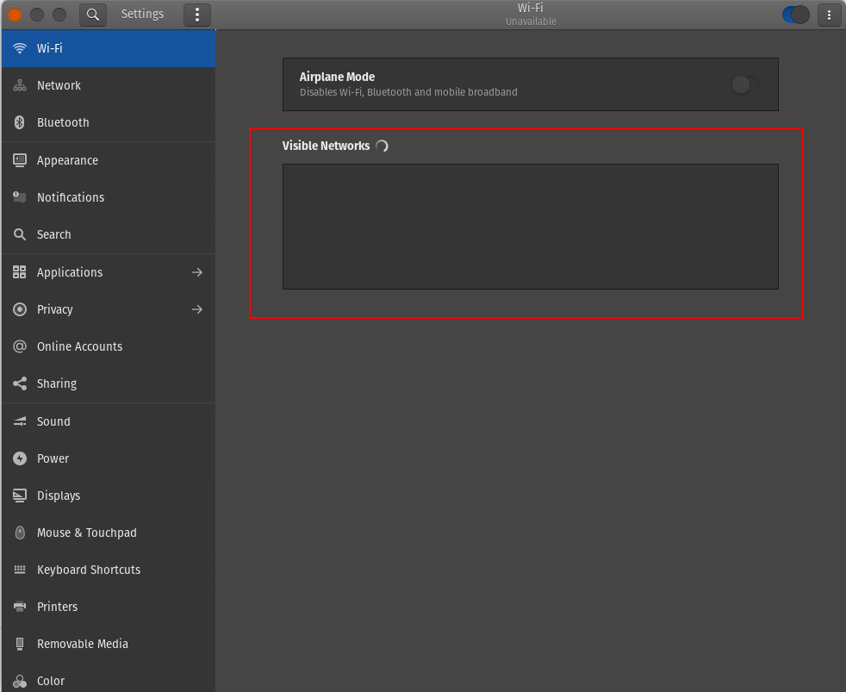Click the Color settings swatch icon

[x=19, y=681]
